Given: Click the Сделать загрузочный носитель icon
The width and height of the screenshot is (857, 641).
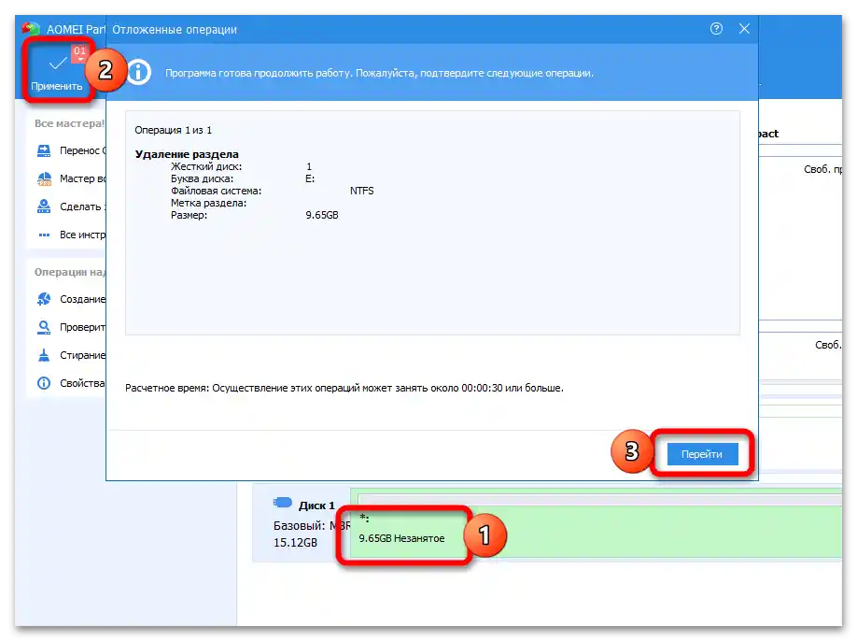Looking at the screenshot, I should [x=44, y=207].
